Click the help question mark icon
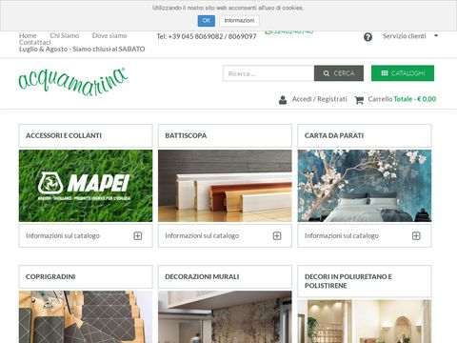The image size is (457, 343). pos(368,37)
